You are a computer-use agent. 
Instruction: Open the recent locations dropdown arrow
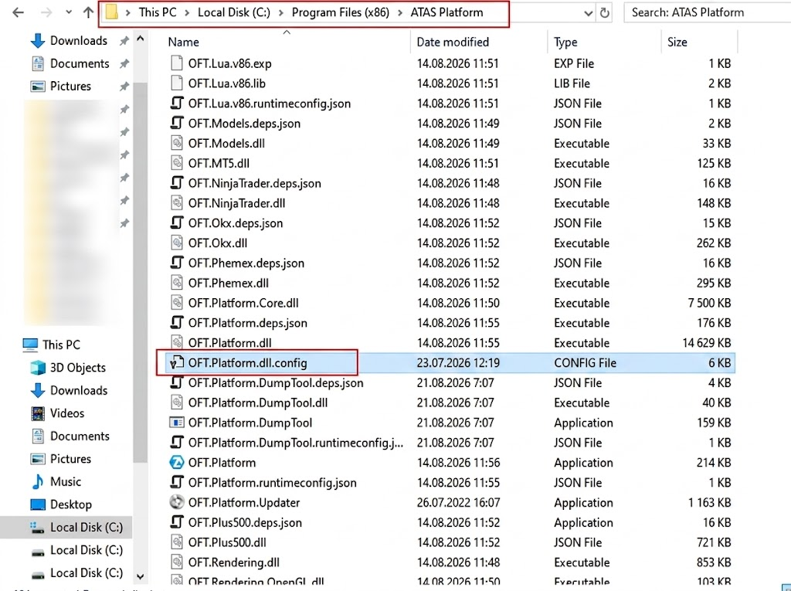[69, 12]
